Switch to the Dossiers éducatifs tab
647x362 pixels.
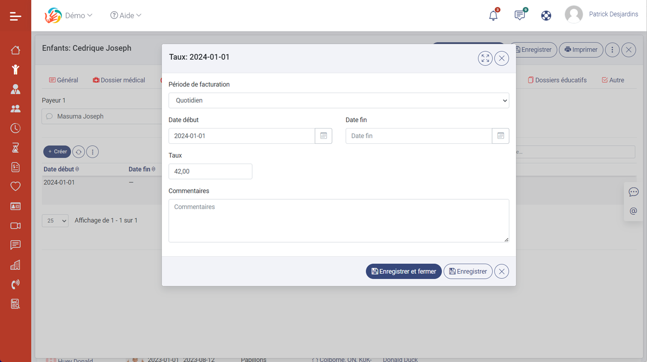557,80
